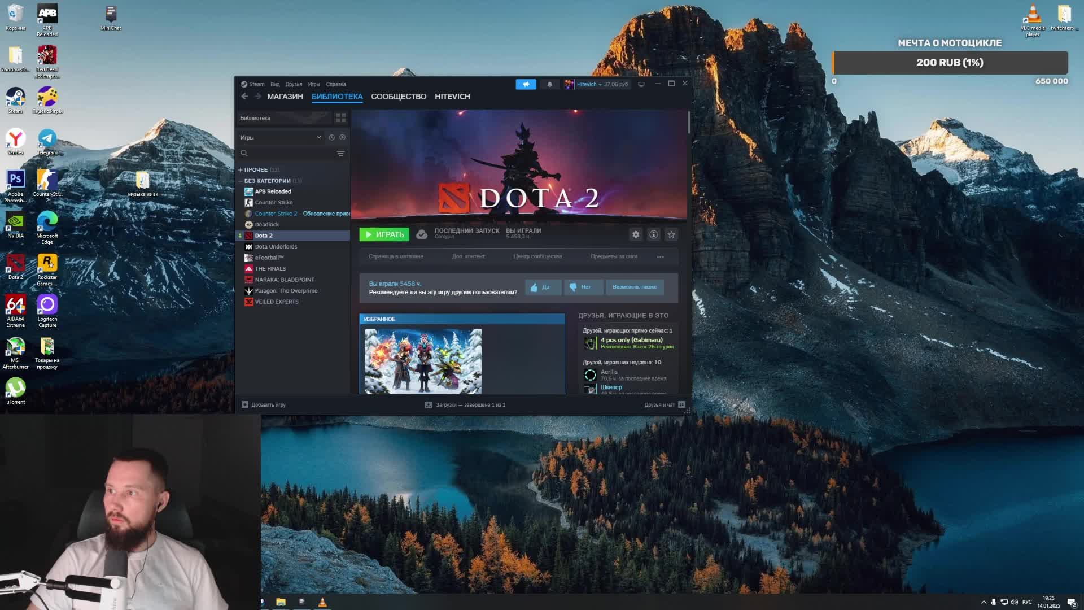Open the notifications bell
The width and height of the screenshot is (1084, 610).
(549, 84)
